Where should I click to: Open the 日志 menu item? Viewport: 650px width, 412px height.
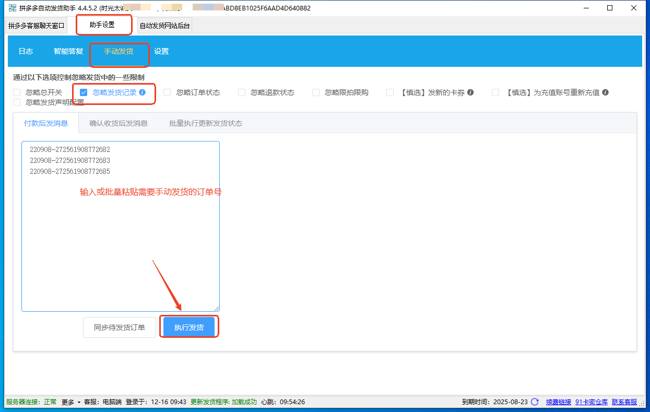[26, 51]
